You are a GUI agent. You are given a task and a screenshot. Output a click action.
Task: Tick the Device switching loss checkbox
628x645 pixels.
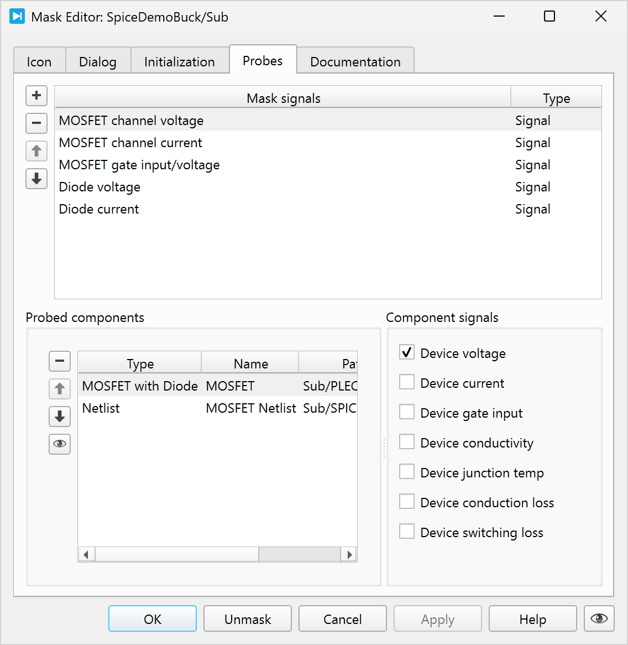[x=407, y=532]
